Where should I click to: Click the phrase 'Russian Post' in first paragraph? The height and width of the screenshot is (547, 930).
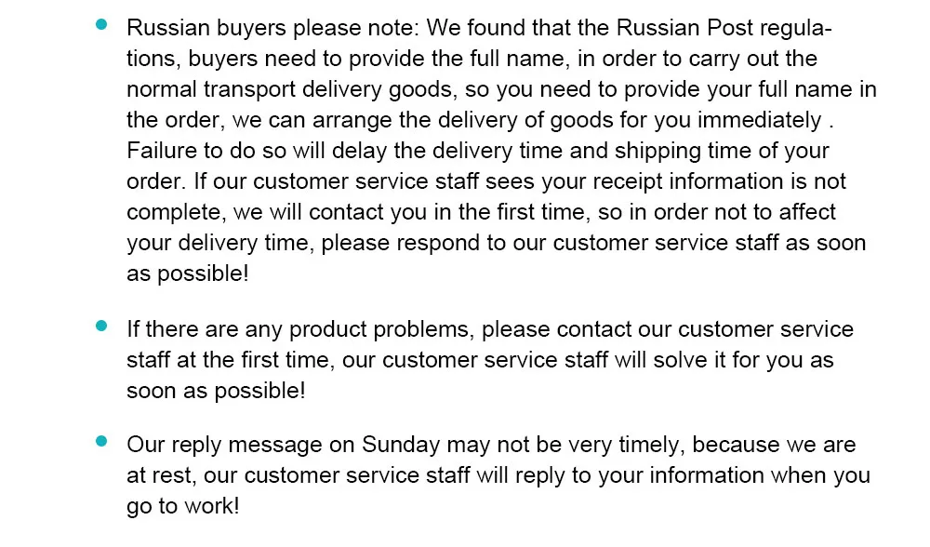(684, 28)
